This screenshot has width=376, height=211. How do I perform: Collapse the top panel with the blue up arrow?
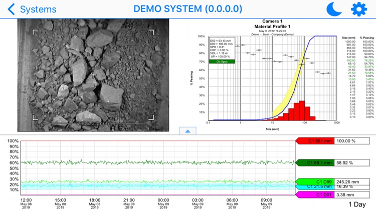[187, 131]
